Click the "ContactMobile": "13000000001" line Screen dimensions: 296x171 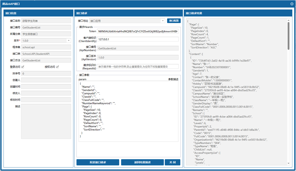coord(212,80)
